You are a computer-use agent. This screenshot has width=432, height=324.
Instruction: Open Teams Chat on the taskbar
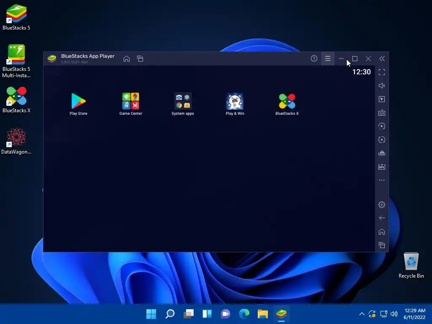pyautogui.click(x=225, y=314)
